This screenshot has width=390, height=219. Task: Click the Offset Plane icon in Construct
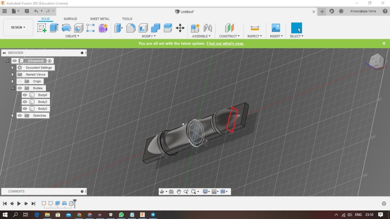[x=229, y=28]
